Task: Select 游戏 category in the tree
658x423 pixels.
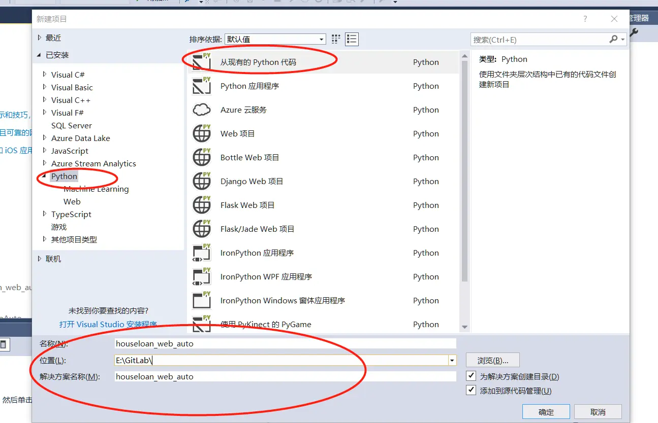Action: (59, 227)
